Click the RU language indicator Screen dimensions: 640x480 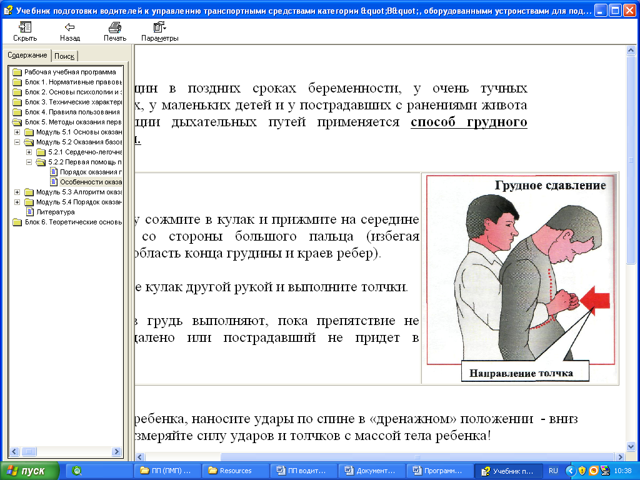553,471
